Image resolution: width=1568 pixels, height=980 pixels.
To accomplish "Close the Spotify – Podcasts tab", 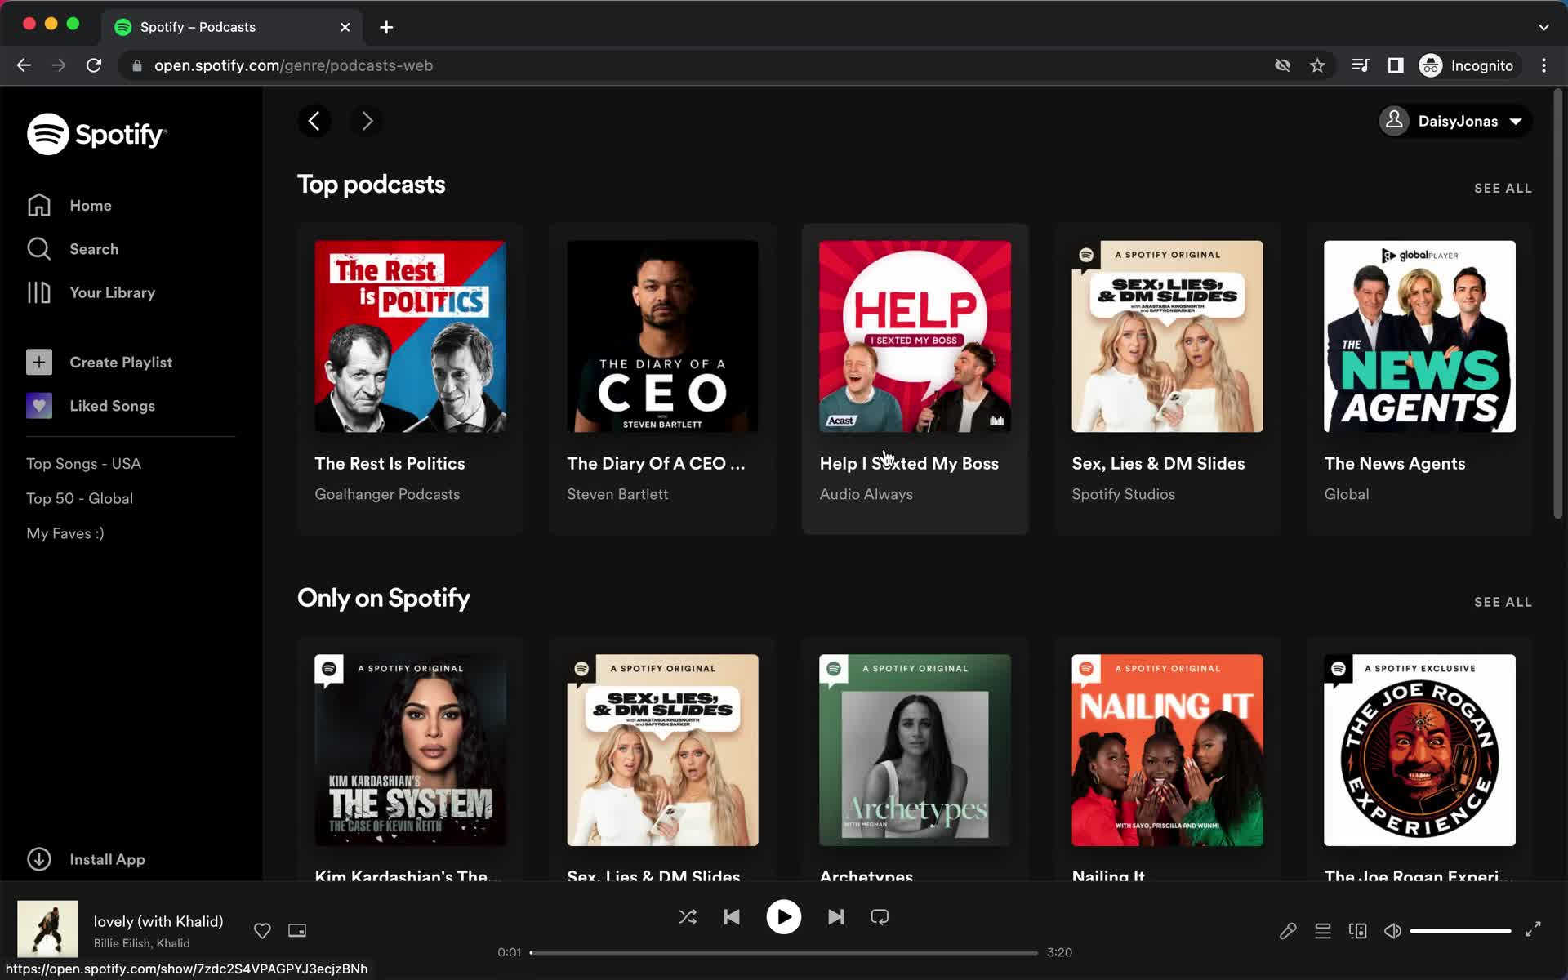I will 345,27.
